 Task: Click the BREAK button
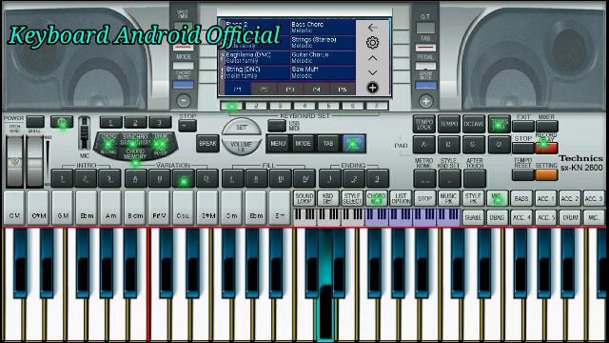(x=207, y=144)
